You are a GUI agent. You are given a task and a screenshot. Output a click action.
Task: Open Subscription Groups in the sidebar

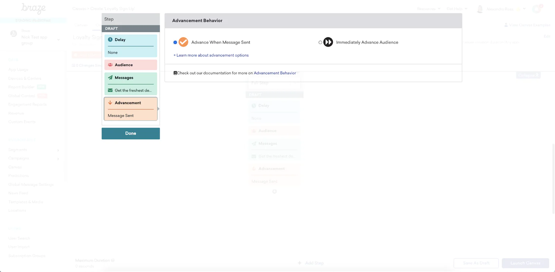pos(27,256)
